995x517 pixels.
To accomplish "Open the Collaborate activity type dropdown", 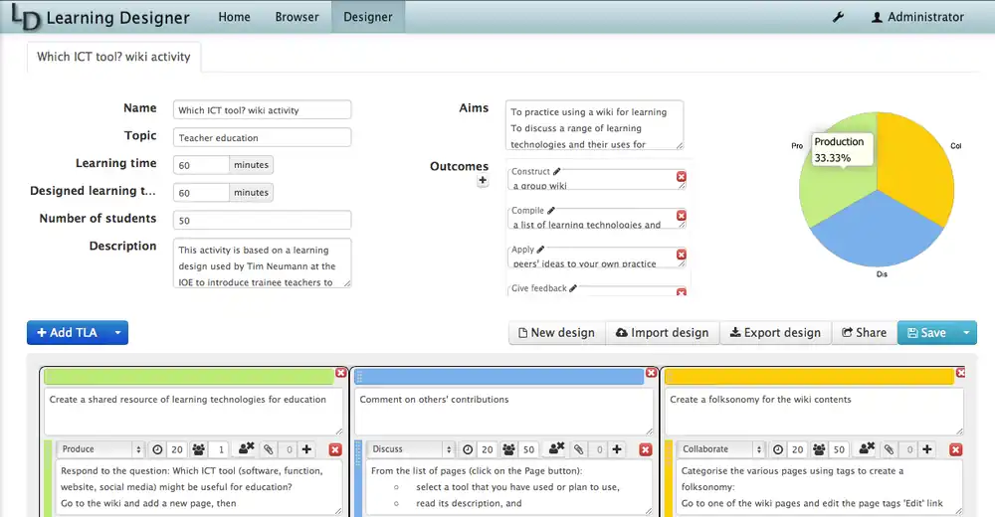I will (722, 449).
